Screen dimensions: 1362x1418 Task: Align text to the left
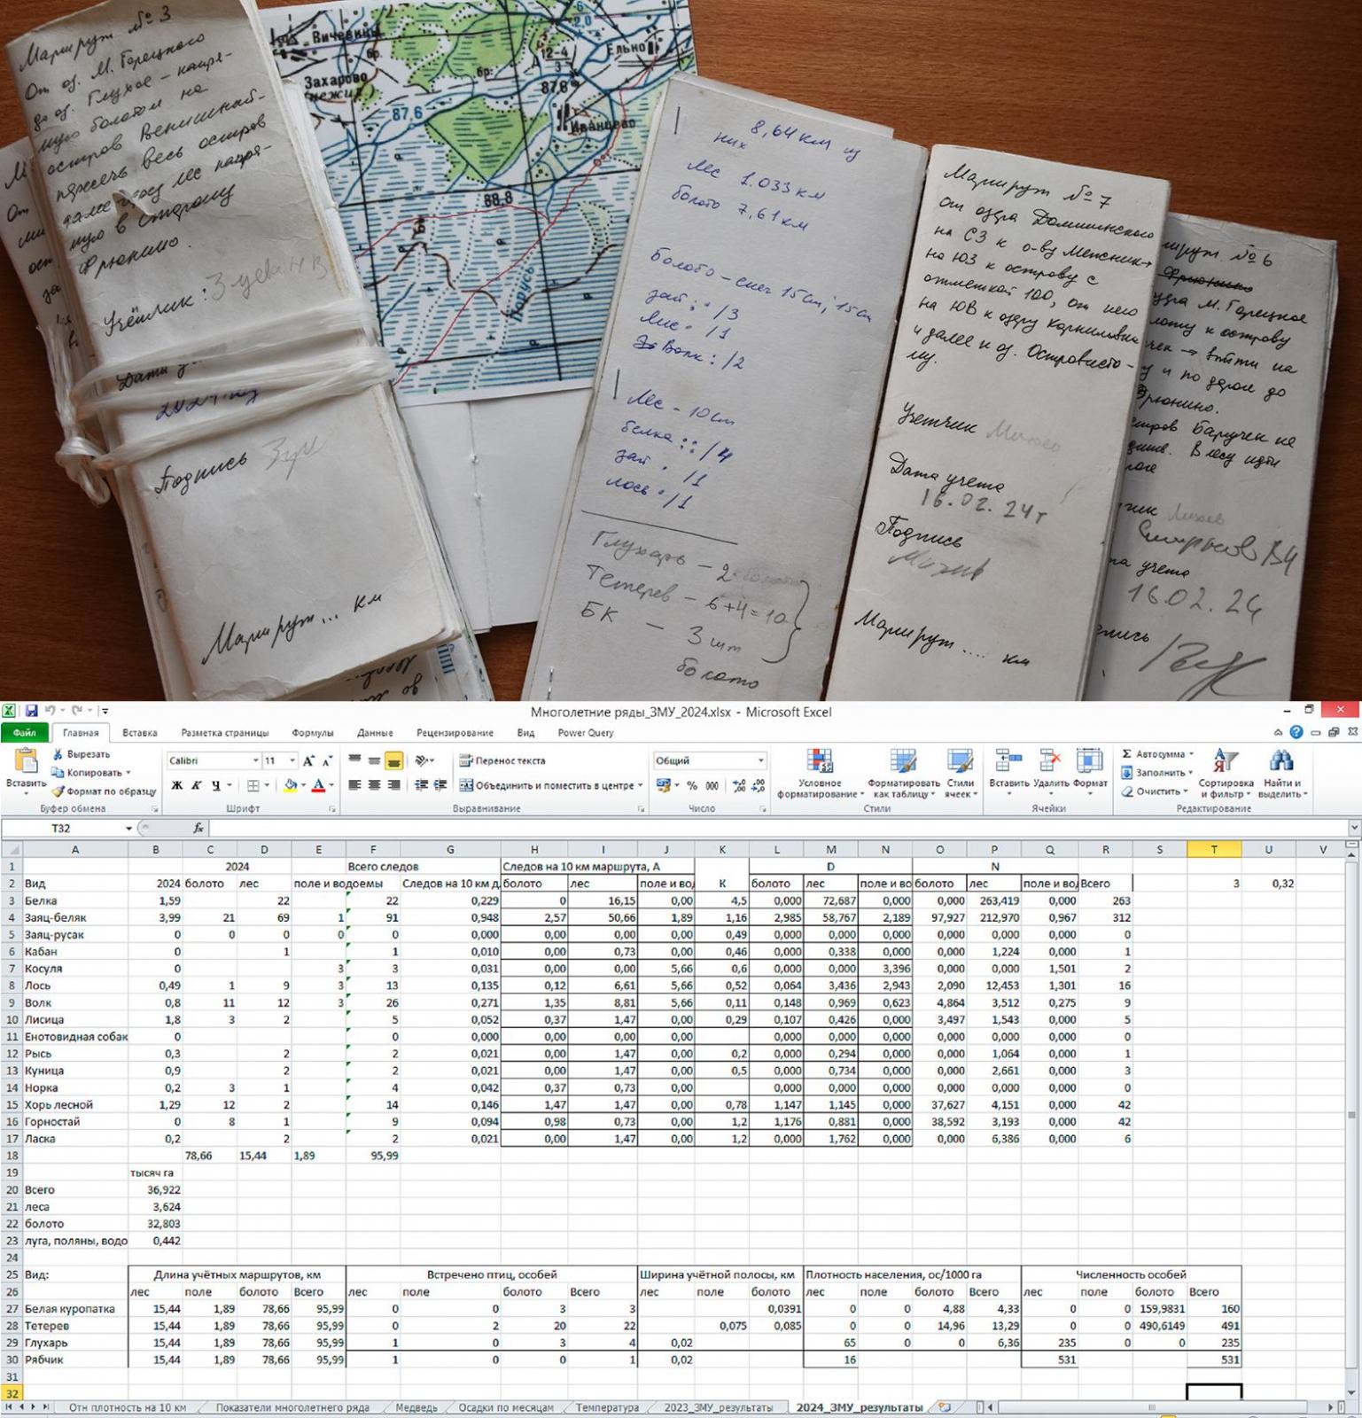[x=354, y=785]
